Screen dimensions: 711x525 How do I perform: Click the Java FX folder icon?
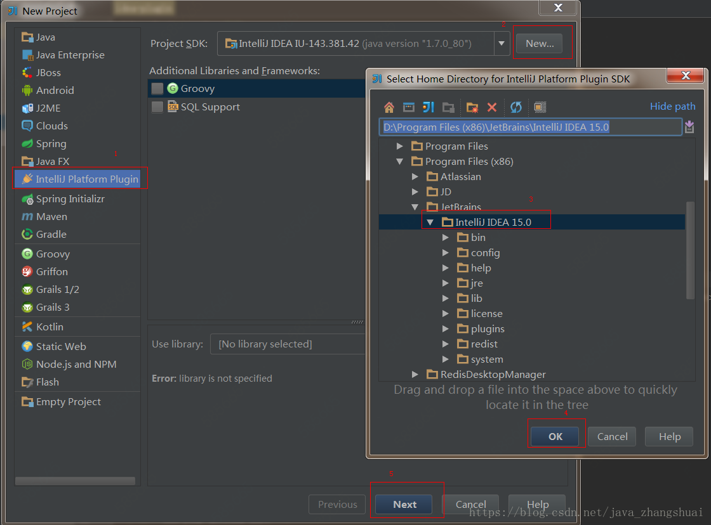(x=27, y=161)
